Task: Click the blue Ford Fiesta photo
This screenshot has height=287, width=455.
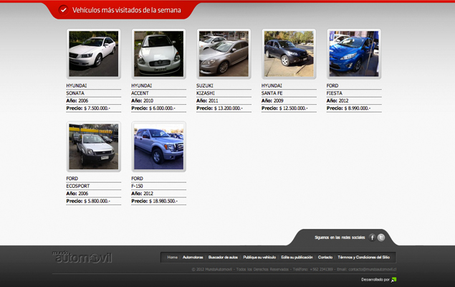Action: click(354, 54)
